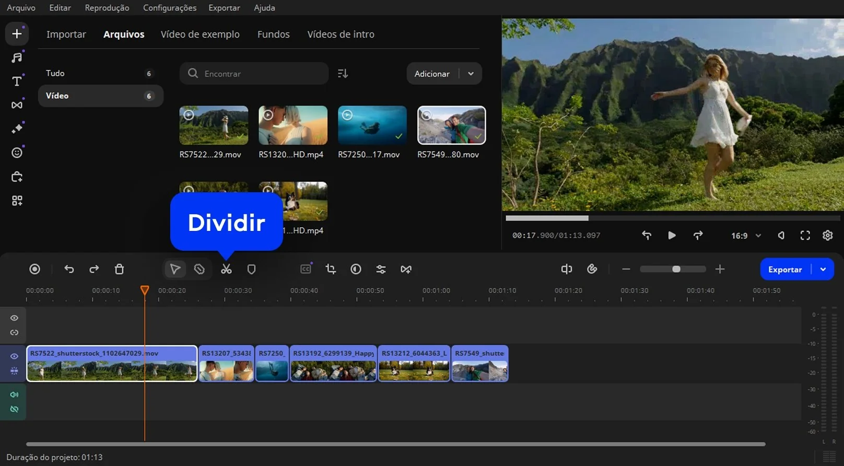Click the undo arrow in timeline toolbar

coord(69,269)
